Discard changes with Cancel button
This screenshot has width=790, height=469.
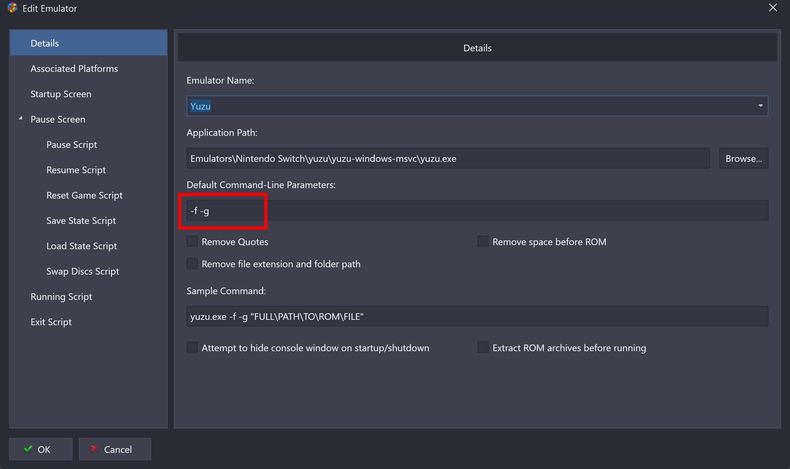(115, 449)
